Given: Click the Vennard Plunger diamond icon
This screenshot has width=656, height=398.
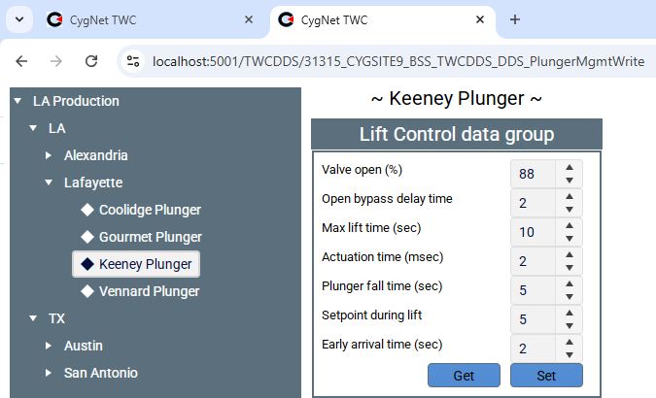Looking at the screenshot, I should 87,291.
